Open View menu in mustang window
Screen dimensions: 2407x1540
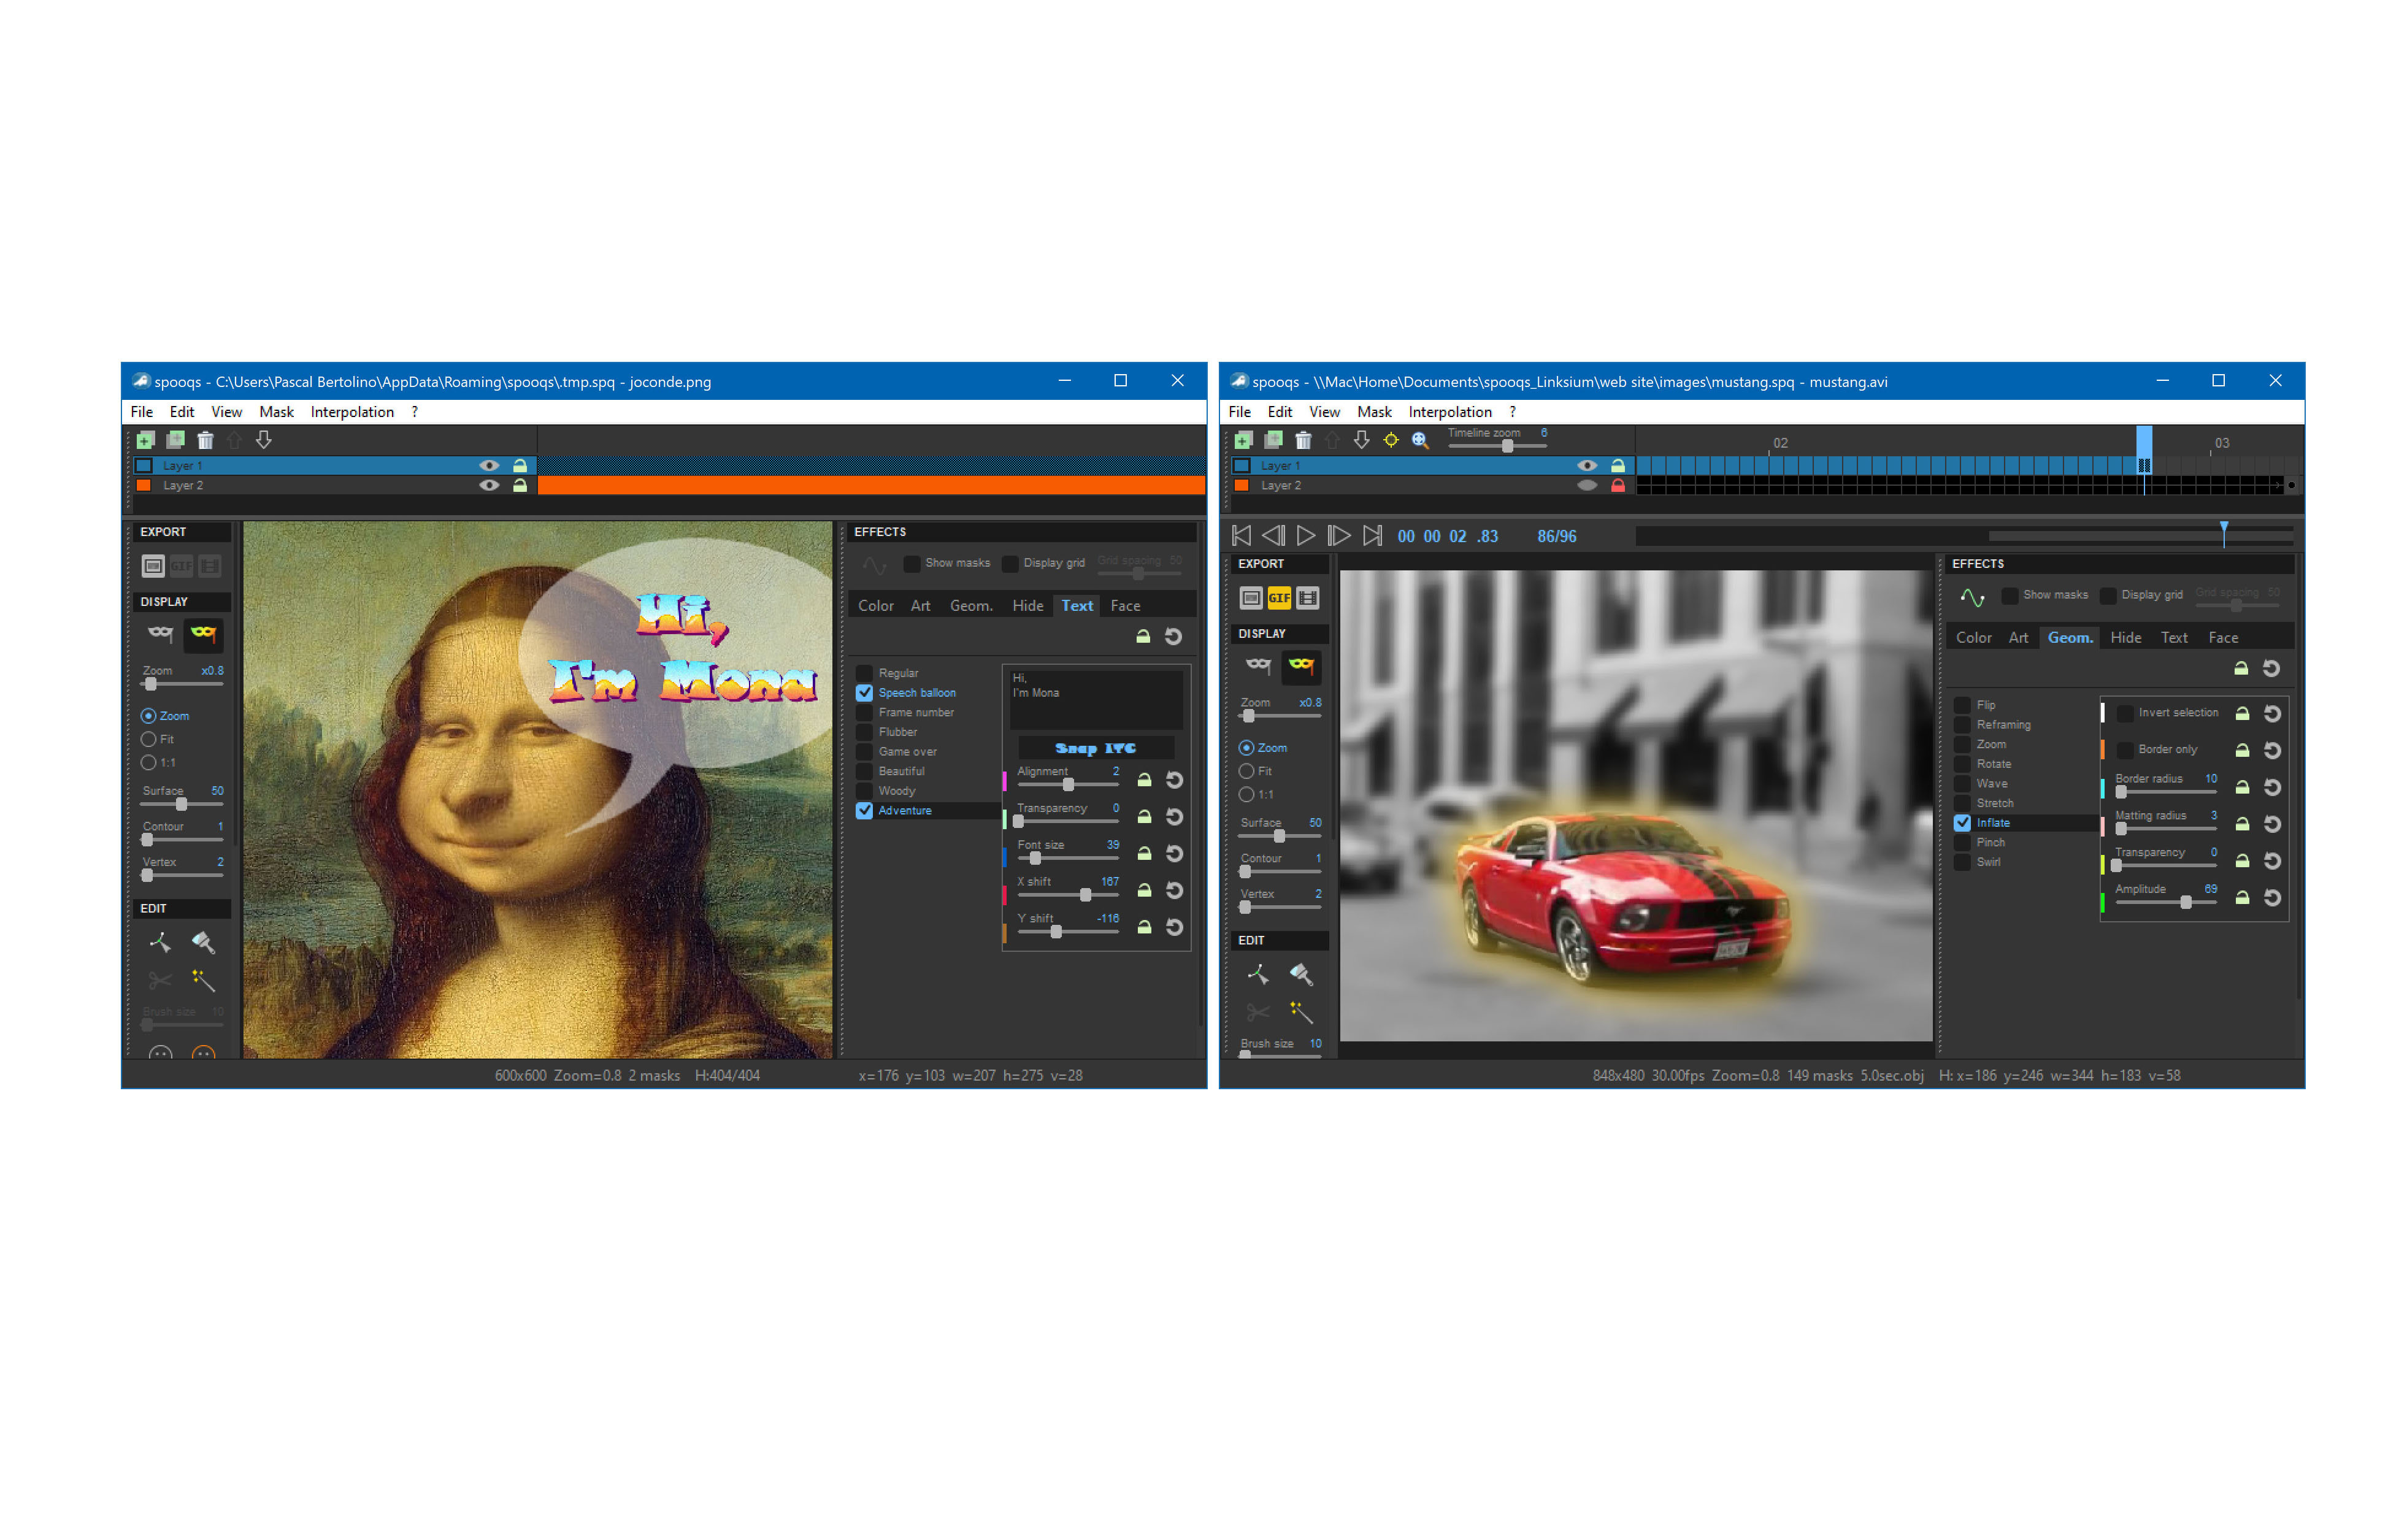click(x=1324, y=412)
